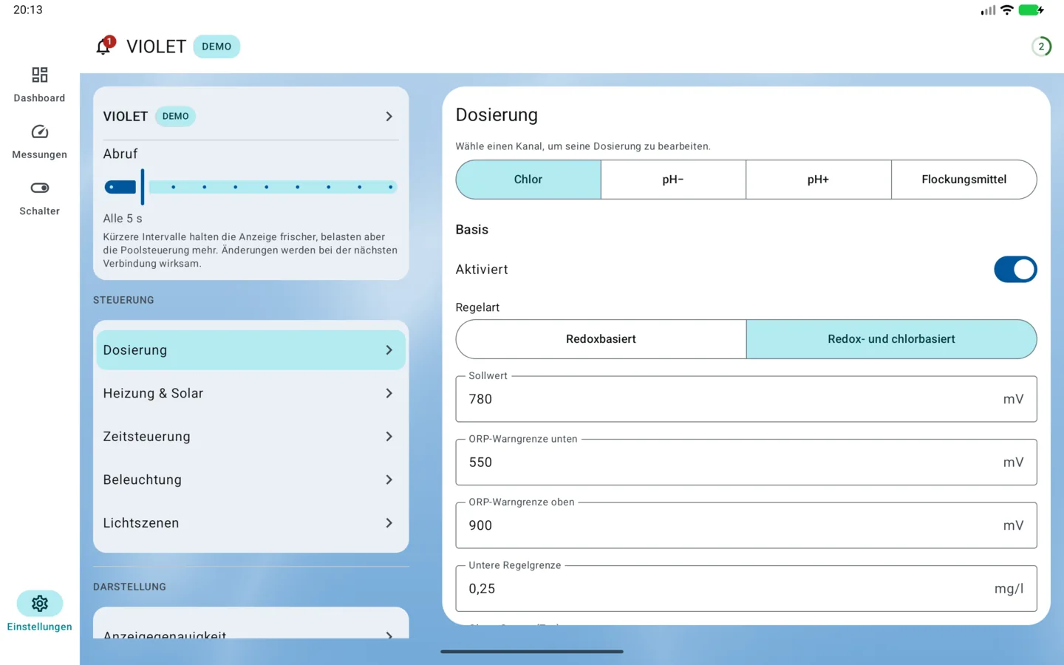Click the Basis section heading
The image size is (1064, 665).
pyautogui.click(x=472, y=230)
